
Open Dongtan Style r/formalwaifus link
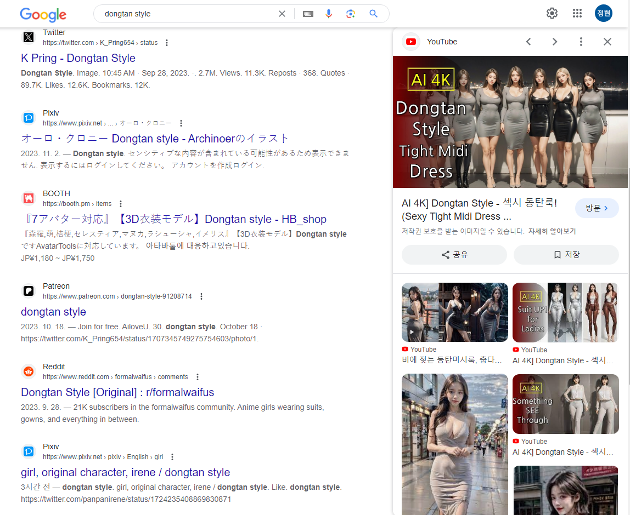coord(117,392)
